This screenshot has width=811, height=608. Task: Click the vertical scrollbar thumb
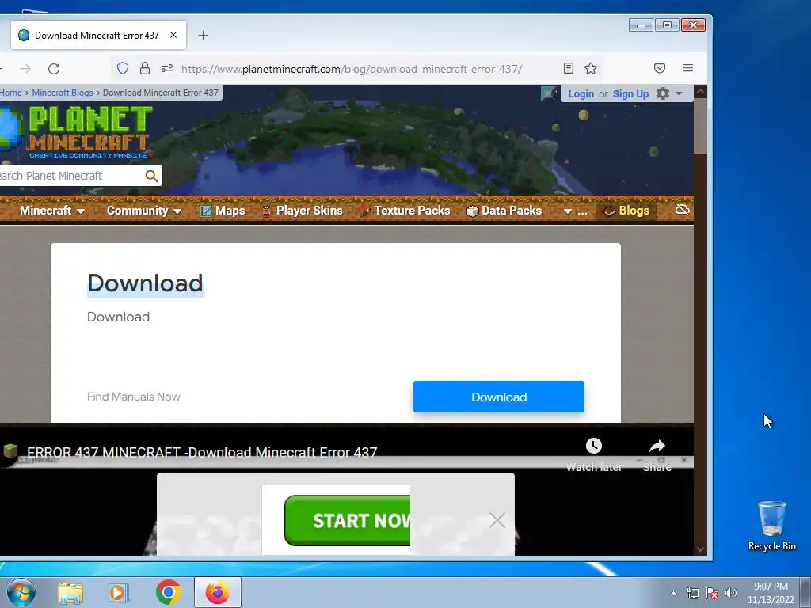click(x=700, y=126)
